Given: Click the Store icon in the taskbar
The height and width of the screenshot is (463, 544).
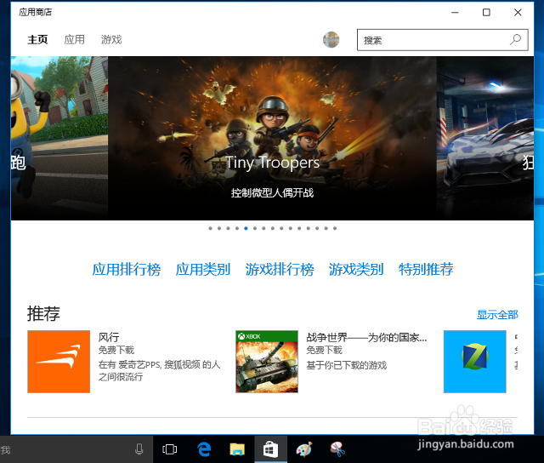Looking at the screenshot, I should point(270,449).
